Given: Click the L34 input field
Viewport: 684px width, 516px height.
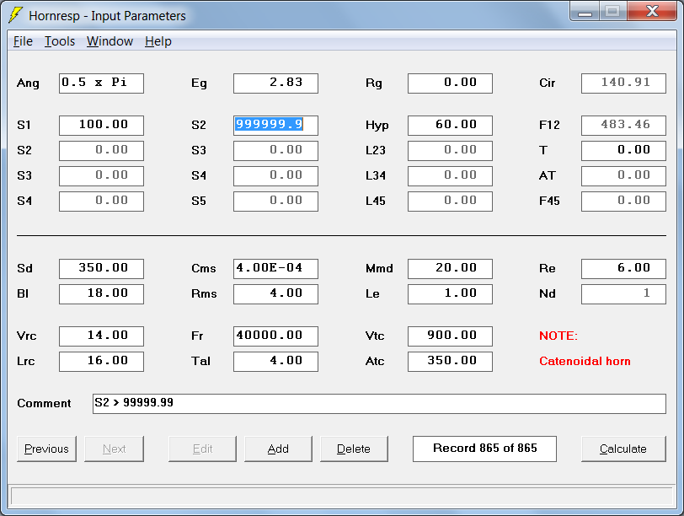Looking at the screenshot, I should [450, 176].
